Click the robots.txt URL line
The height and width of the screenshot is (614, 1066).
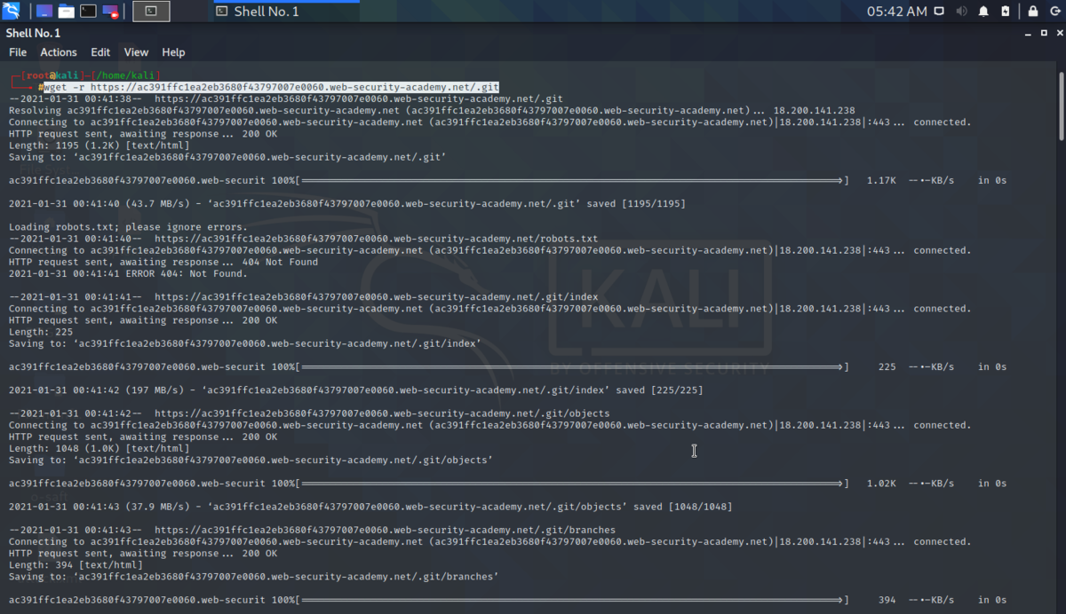coord(304,239)
